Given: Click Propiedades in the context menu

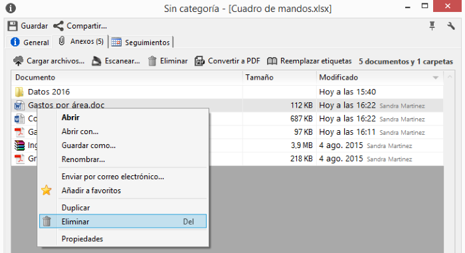Looking at the screenshot, I should tap(123, 239).
